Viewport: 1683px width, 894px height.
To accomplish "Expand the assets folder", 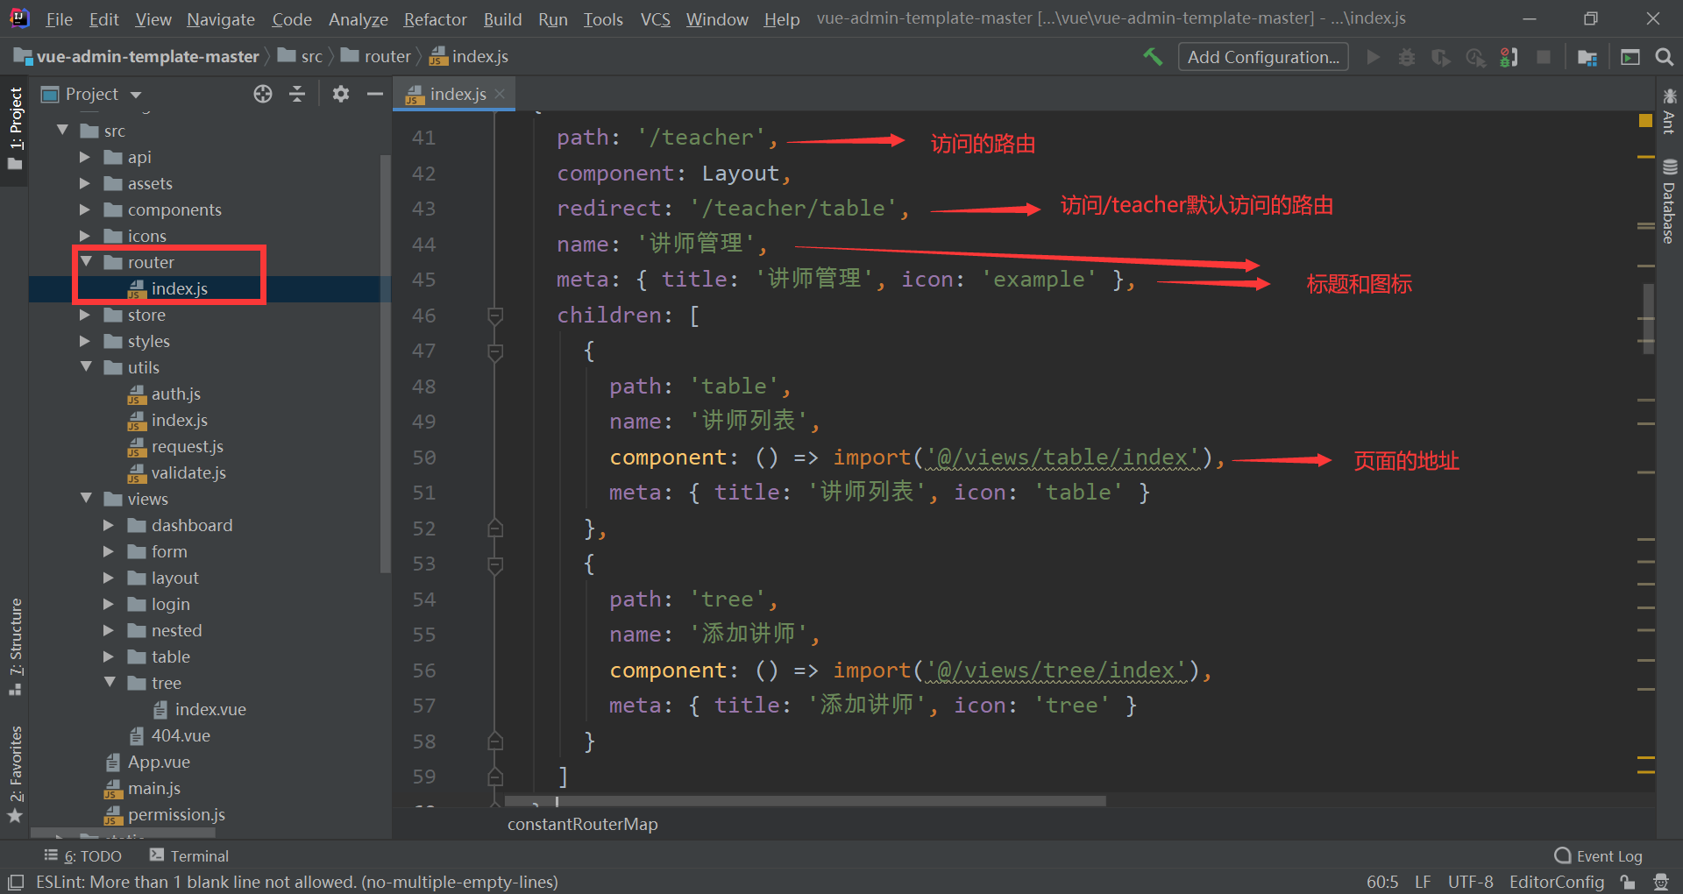I will (85, 183).
